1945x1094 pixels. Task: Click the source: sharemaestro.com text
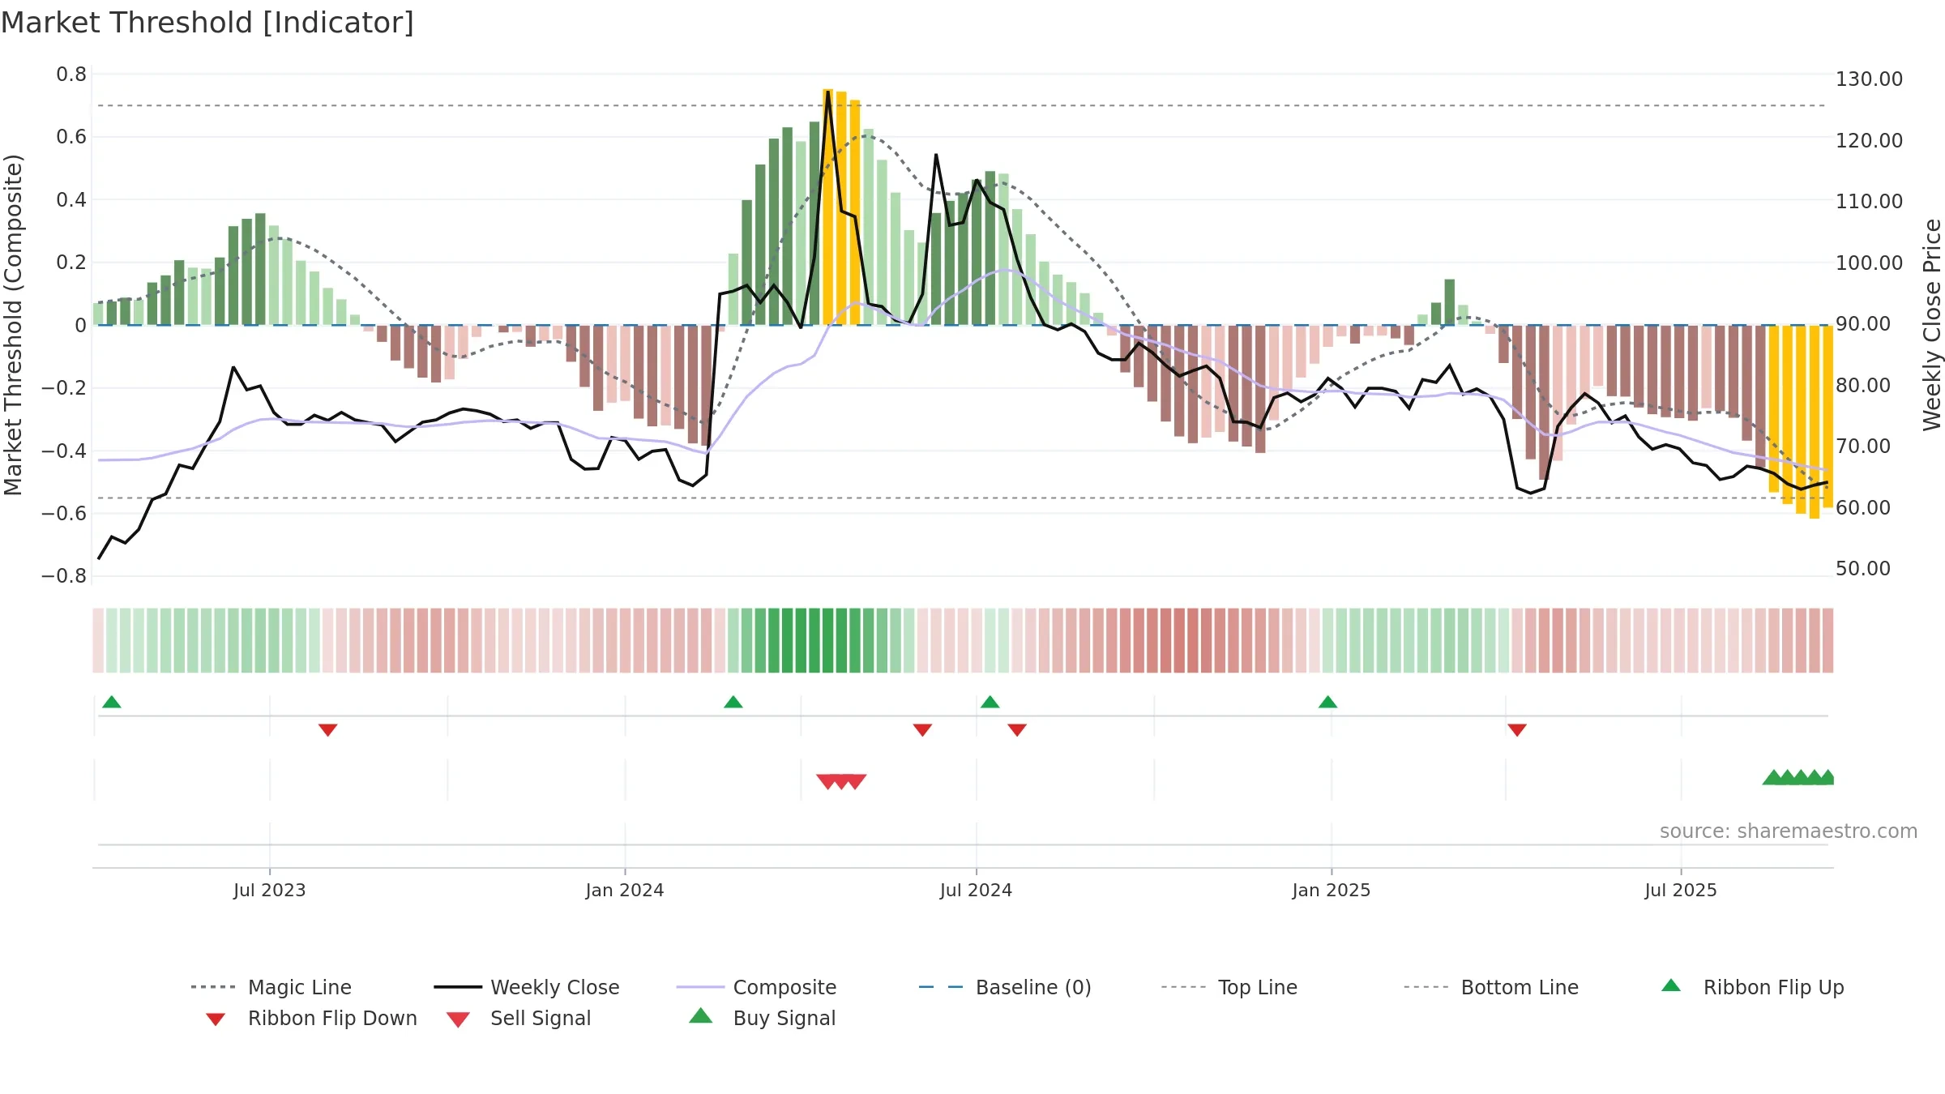(x=1789, y=831)
